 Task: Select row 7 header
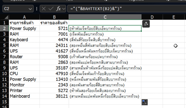pyautogui.click(x=4, y=57)
